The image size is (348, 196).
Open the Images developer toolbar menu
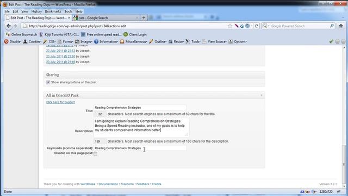(x=84, y=41)
